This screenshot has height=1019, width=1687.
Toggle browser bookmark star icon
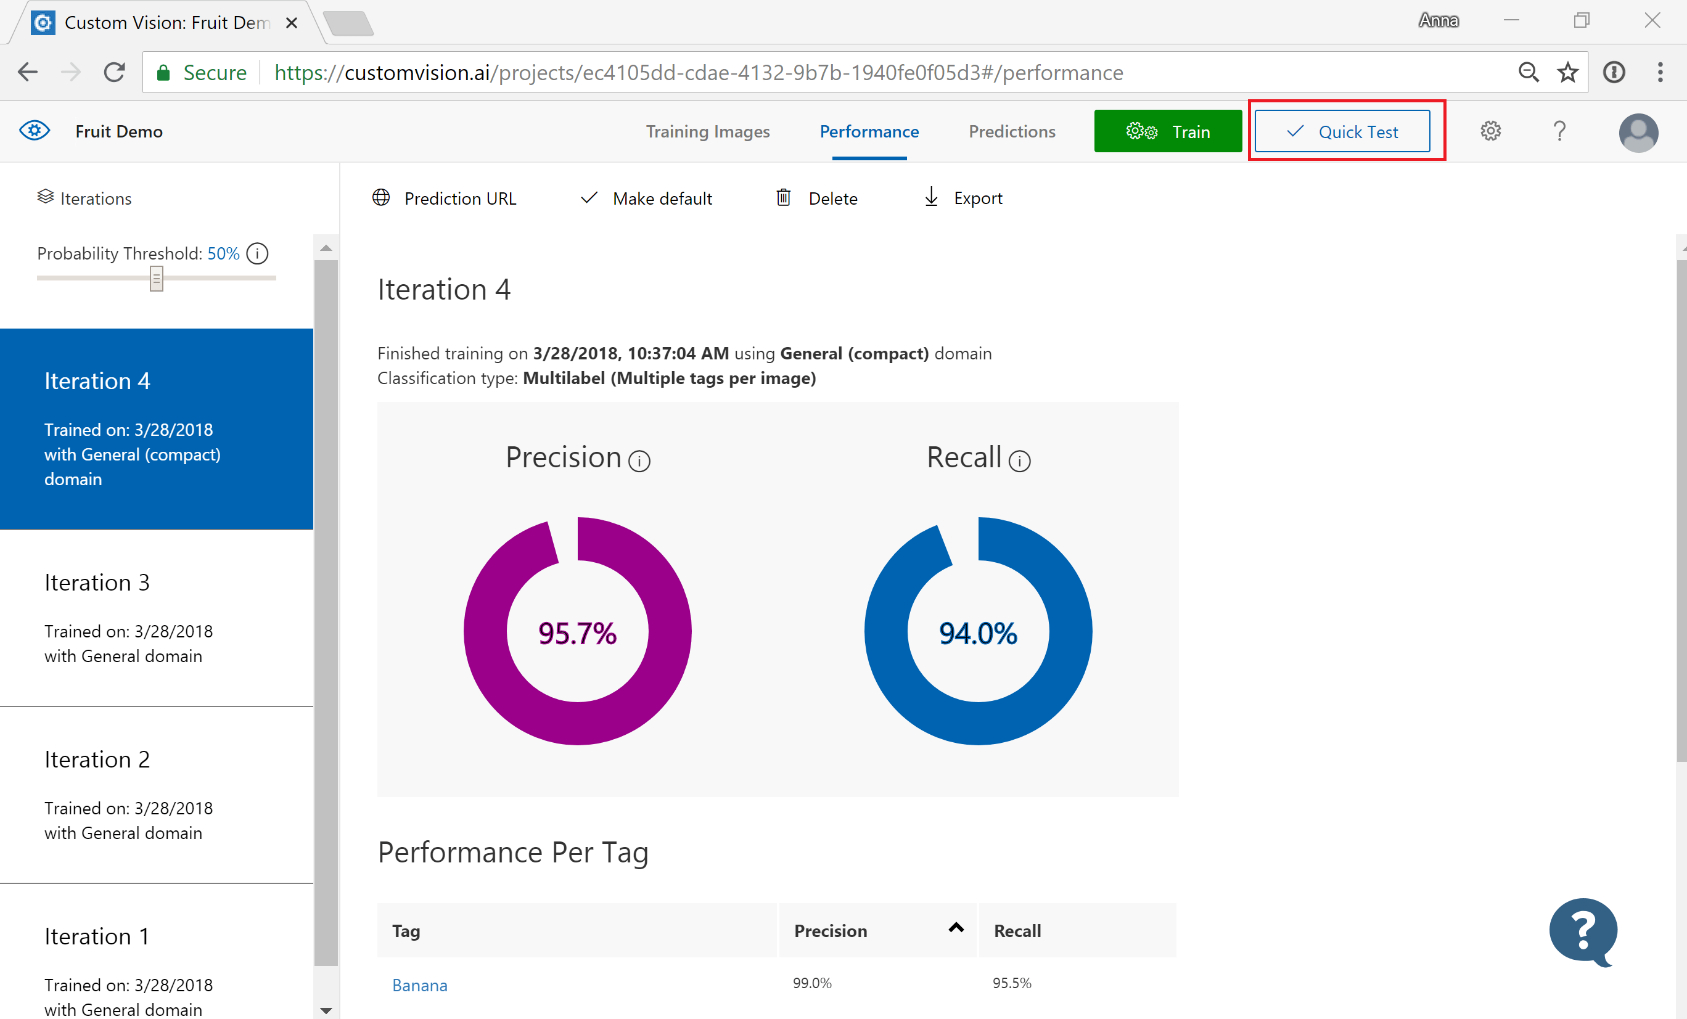tap(1569, 72)
